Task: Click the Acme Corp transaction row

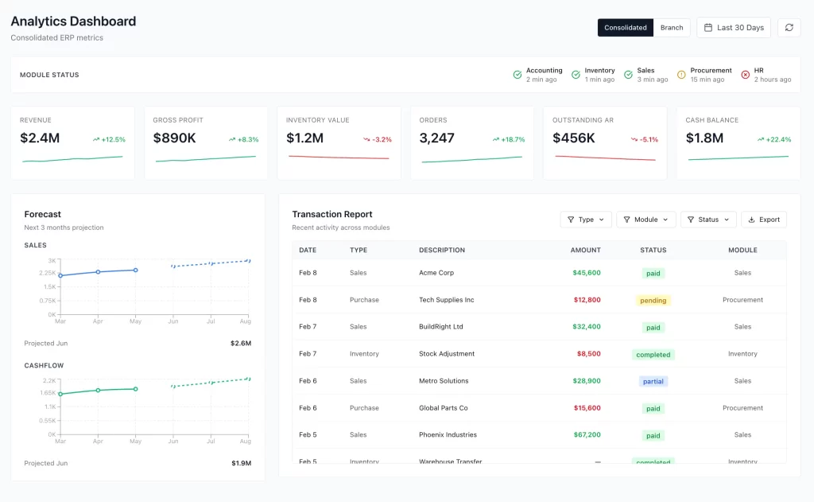Action: (x=525, y=273)
